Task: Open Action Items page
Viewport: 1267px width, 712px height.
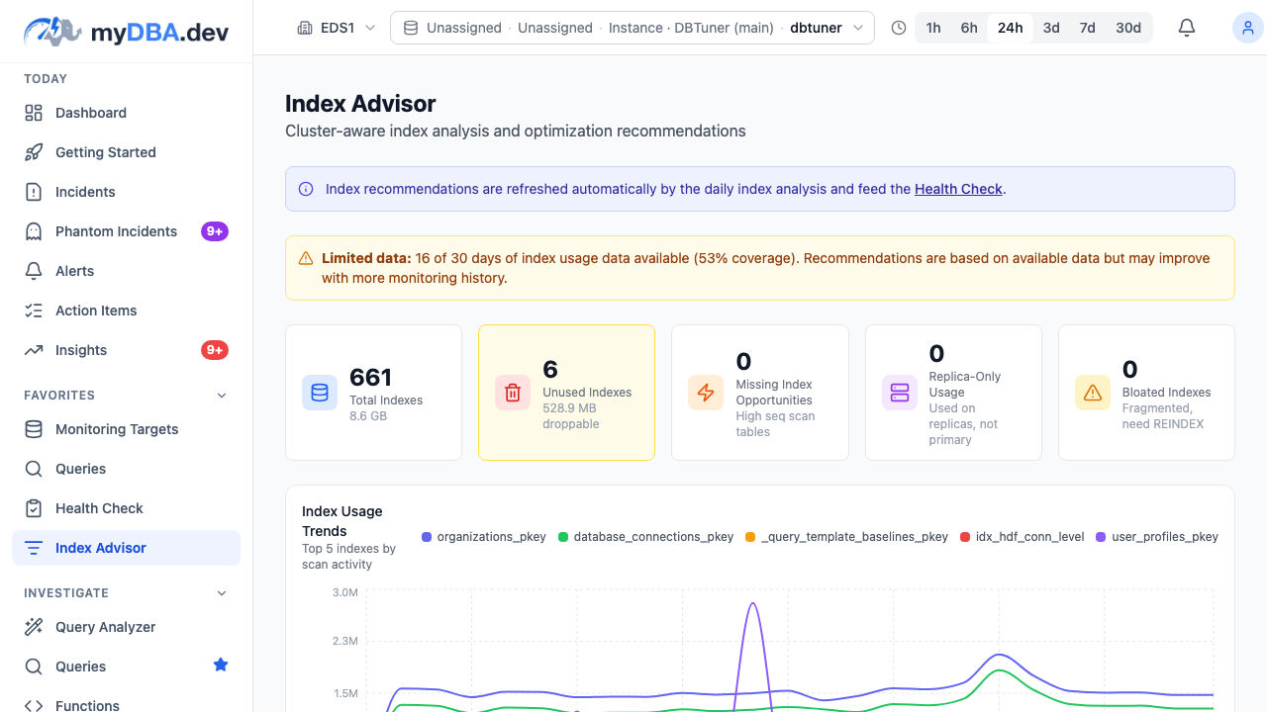Action: click(x=126, y=311)
